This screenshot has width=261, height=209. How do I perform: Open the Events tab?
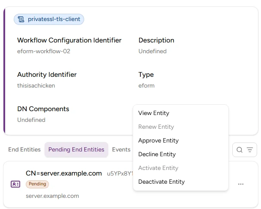[x=121, y=149]
